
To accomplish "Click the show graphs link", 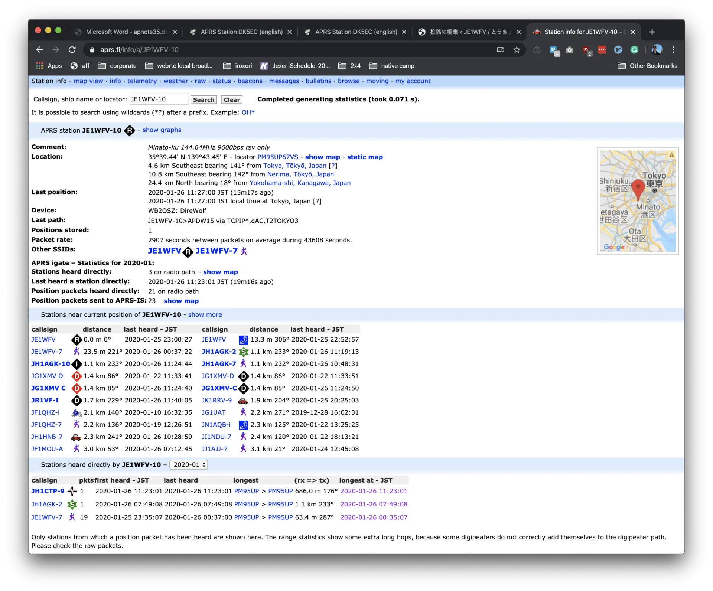I will pyautogui.click(x=162, y=130).
